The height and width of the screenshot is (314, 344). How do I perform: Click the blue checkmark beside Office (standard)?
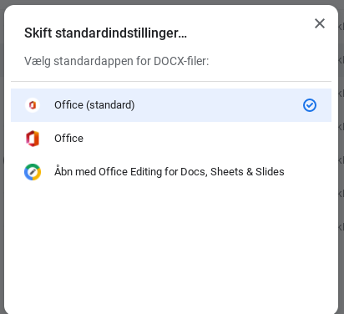click(x=310, y=105)
